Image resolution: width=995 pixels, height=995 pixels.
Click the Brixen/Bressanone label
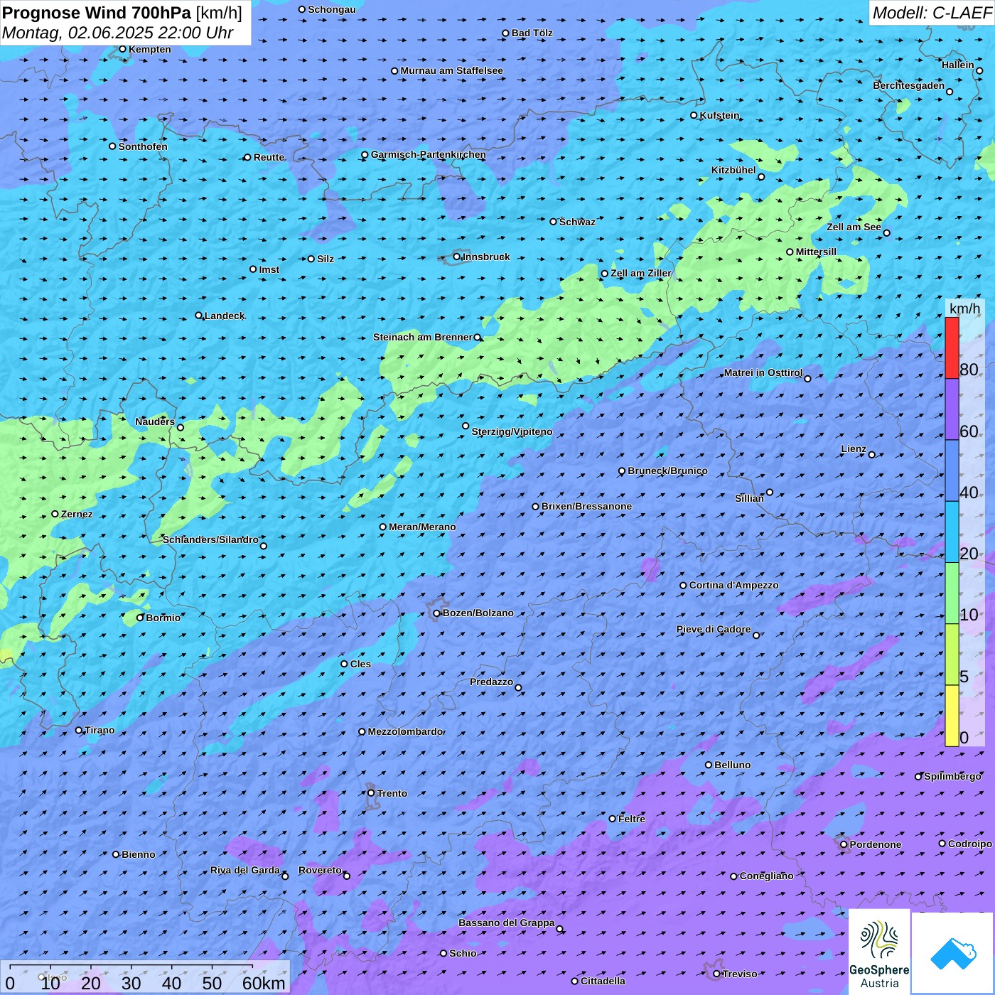(586, 506)
